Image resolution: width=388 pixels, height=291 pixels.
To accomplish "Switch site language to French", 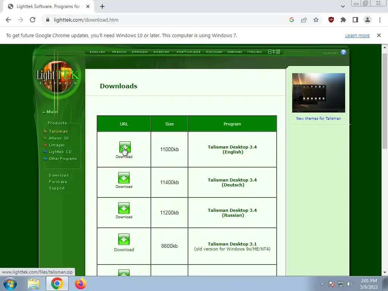I will pos(119,52).
